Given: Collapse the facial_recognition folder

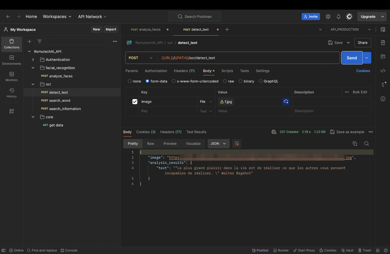Looking at the screenshot, I should pos(33,68).
